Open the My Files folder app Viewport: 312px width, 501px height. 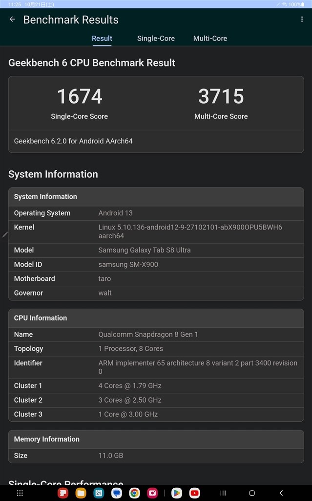(x=81, y=493)
